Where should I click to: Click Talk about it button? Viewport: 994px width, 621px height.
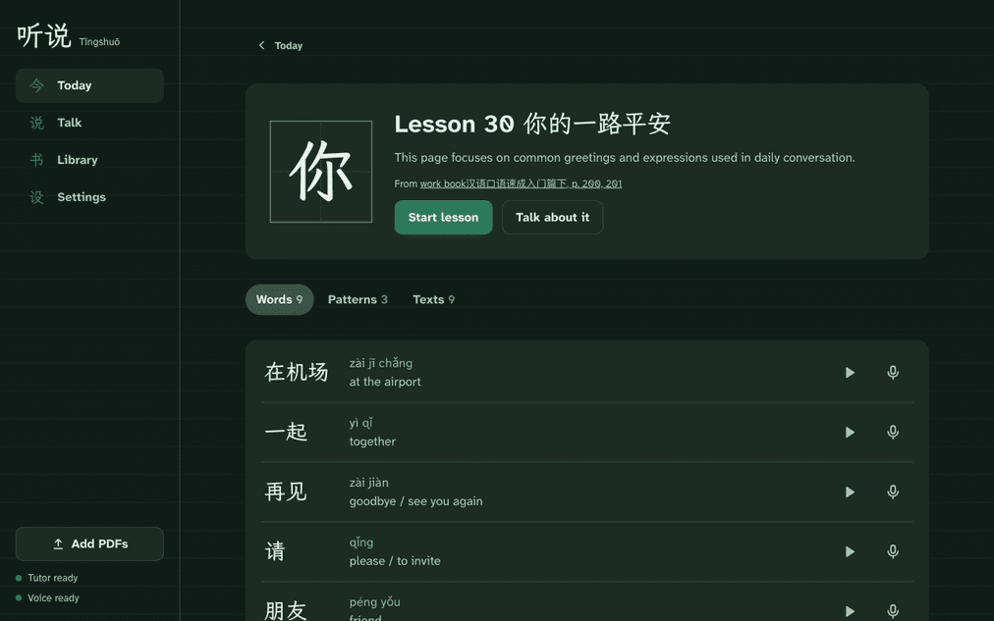[x=552, y=217]
